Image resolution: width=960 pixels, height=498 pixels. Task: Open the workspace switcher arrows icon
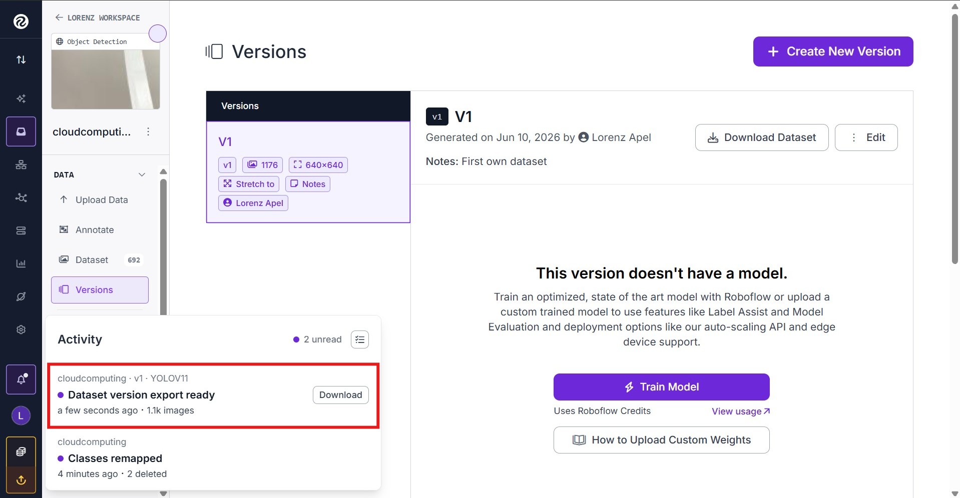(x=21, y=59)
